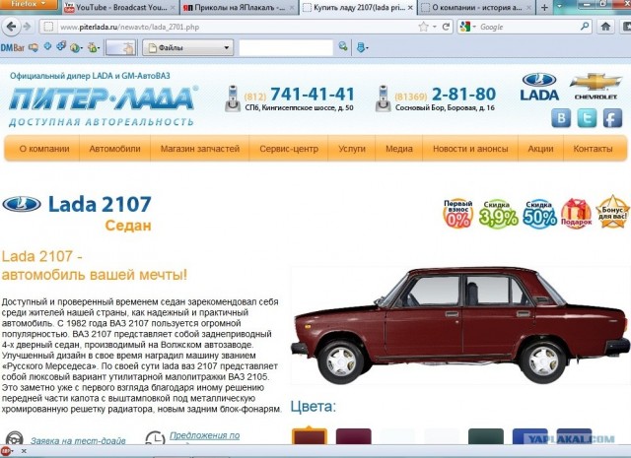Viewport: 631px width, 458px height.
Task: Click the Питер-Лада site logo
Action: click(x=103, y=98)
